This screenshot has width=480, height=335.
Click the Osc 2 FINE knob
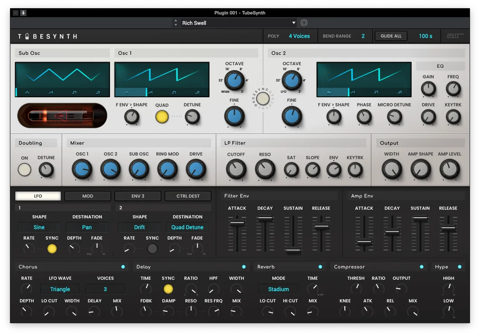tap(291, 116)
